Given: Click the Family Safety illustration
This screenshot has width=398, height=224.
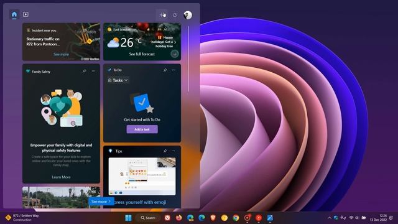Looking at the screenshot, I should click(x=61, y=108).
